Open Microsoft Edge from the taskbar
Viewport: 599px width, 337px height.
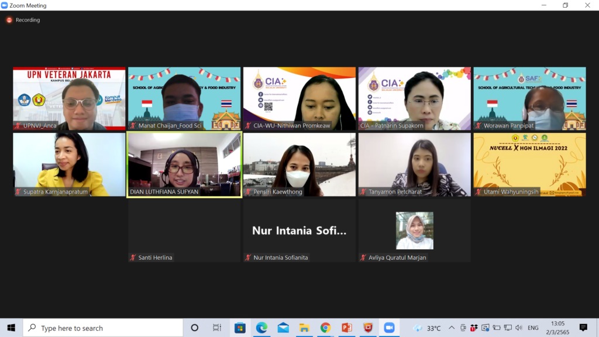[x=261, y=328]
